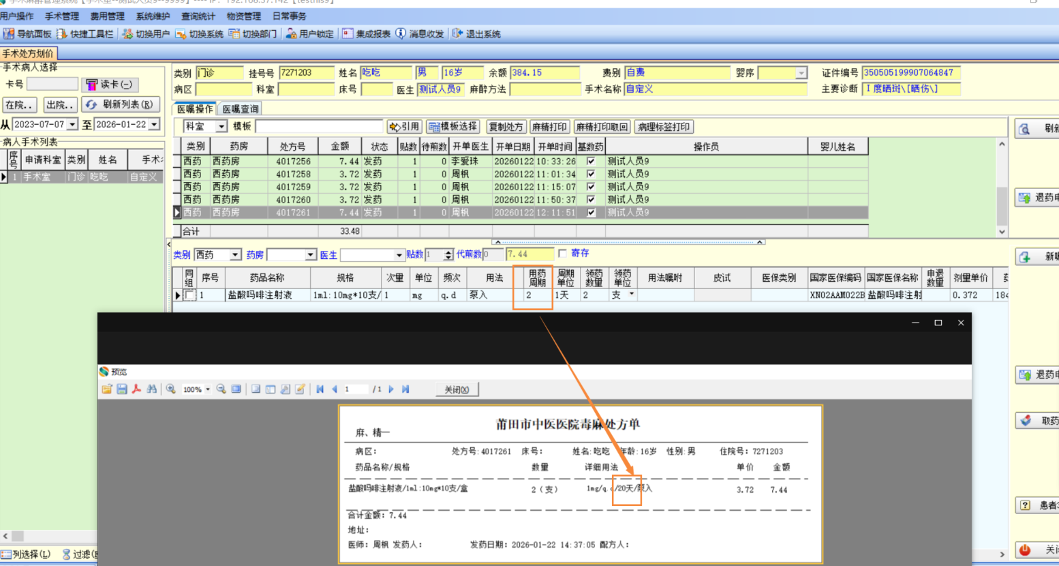Go to the last preview page

point(405,389)
